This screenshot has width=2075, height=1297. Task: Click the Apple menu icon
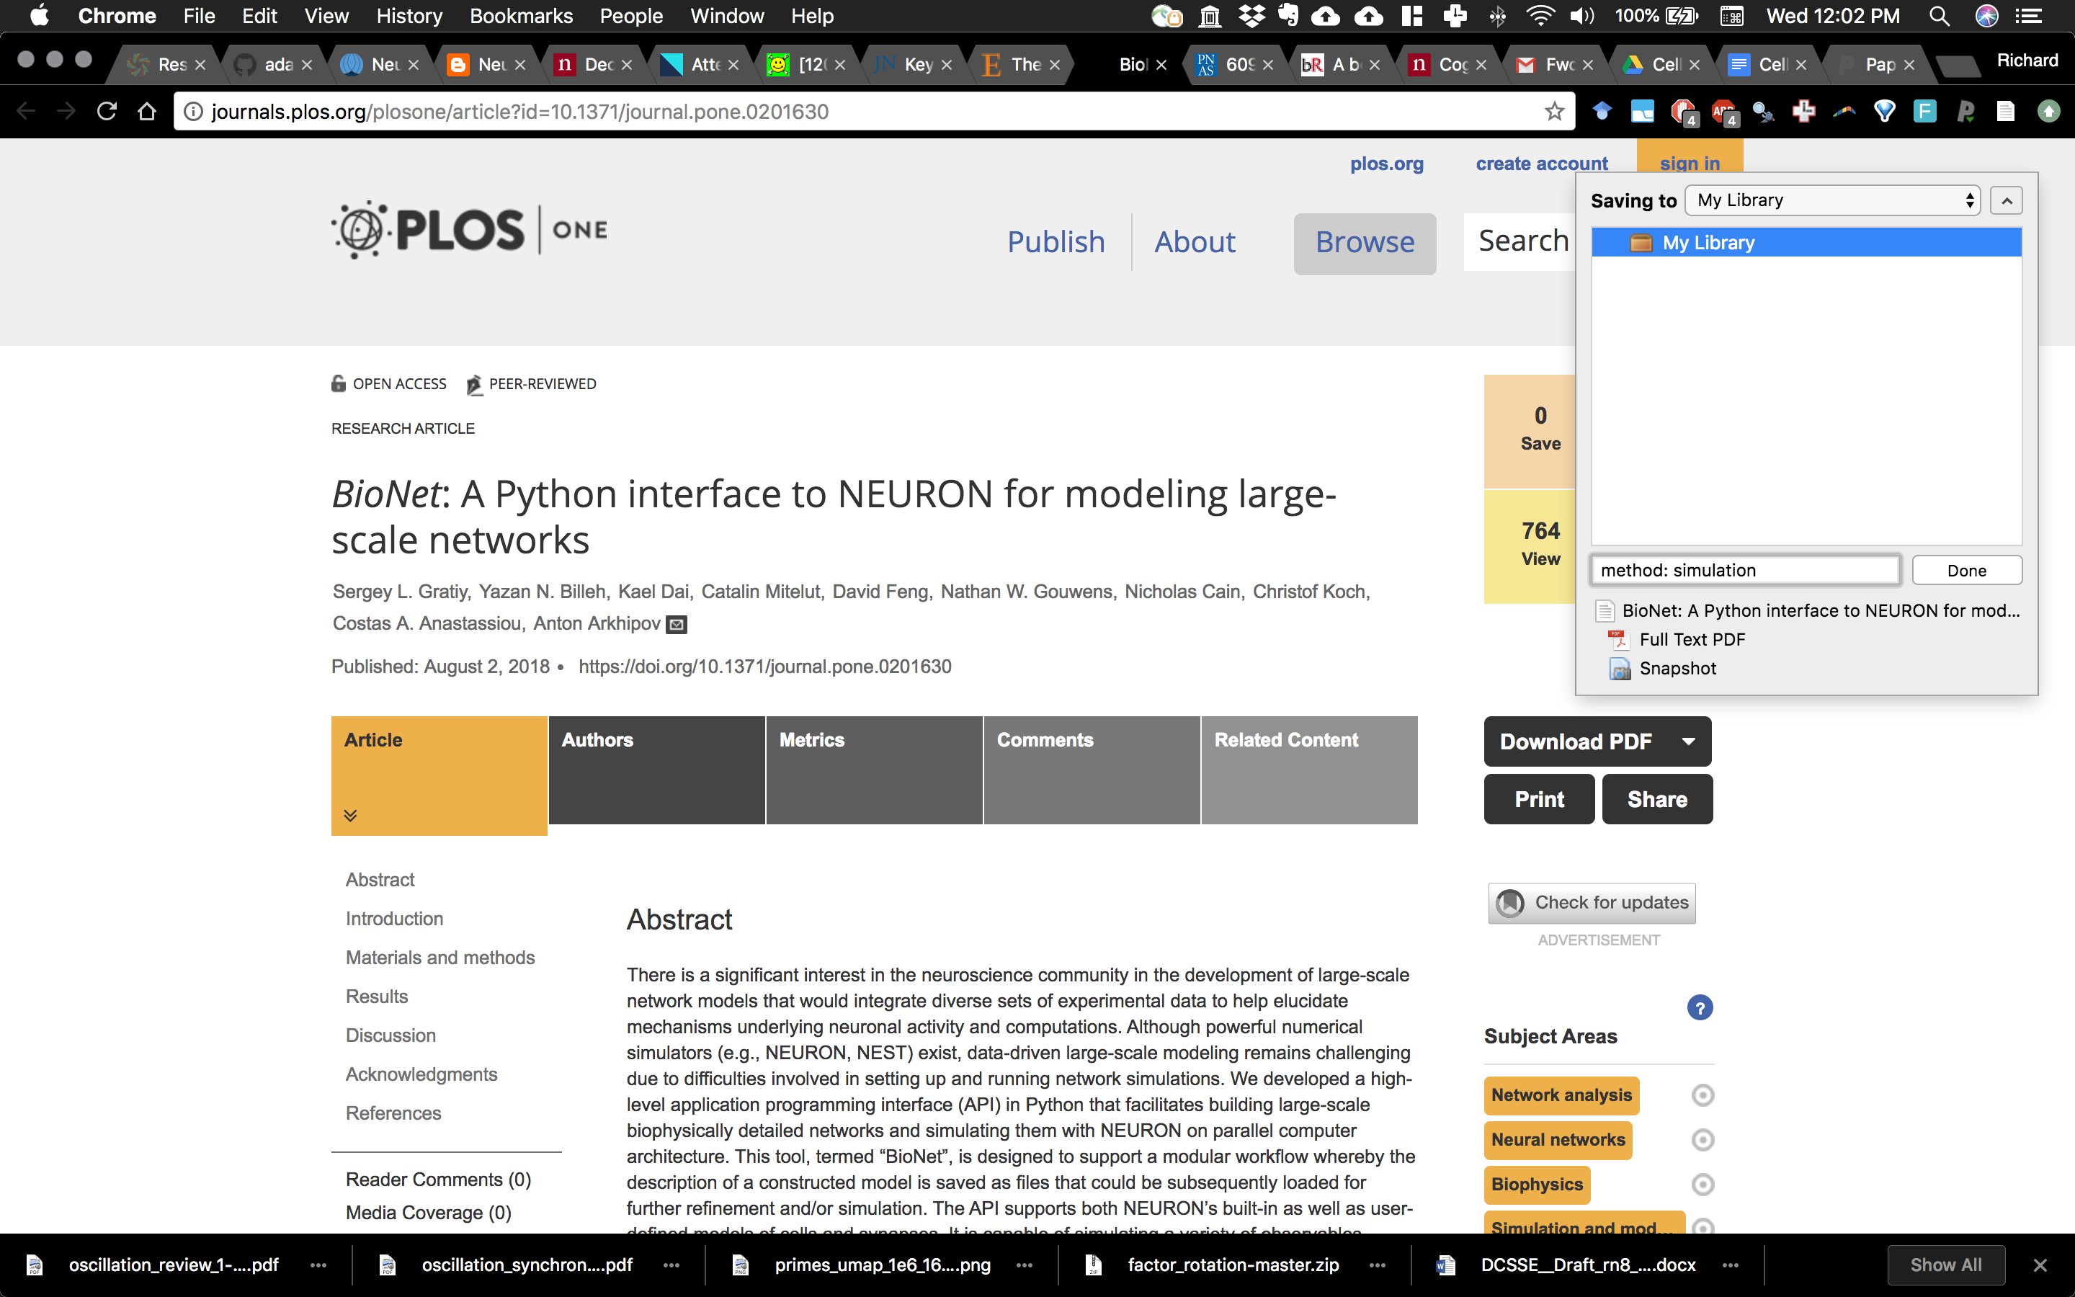point(40,15)
